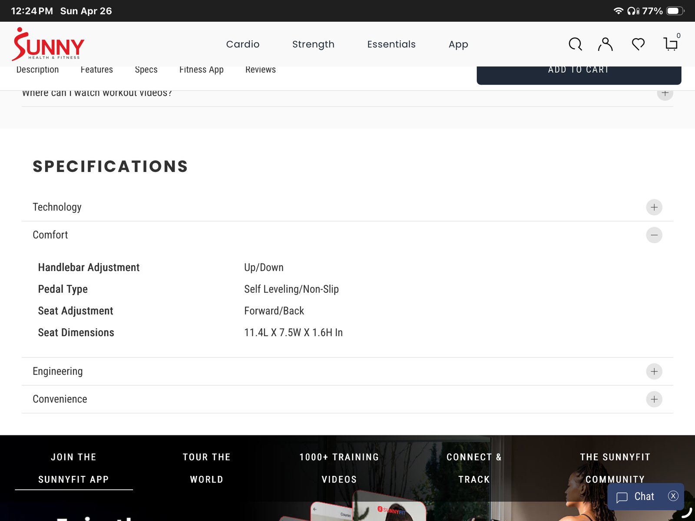The height and width of the screenshot is (521, 695).
Task: Open the Essentials menu
Action: coord(391,44)
